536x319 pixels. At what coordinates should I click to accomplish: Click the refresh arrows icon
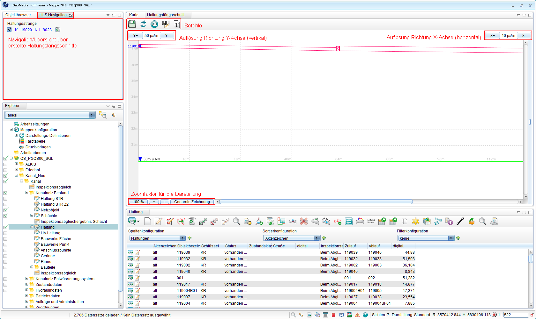[x=143, y=24]
